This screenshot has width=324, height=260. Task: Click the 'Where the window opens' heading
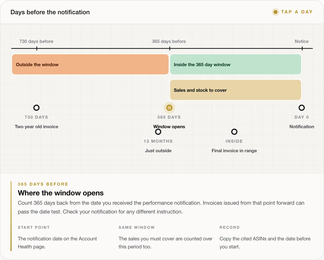tap(61, 193)
